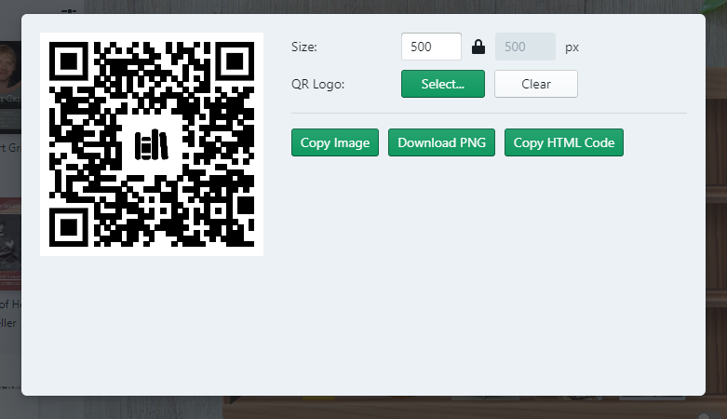Copy the QR image to clipboard
Viewport: 727px width, 419px height.
tap(335, 142)
